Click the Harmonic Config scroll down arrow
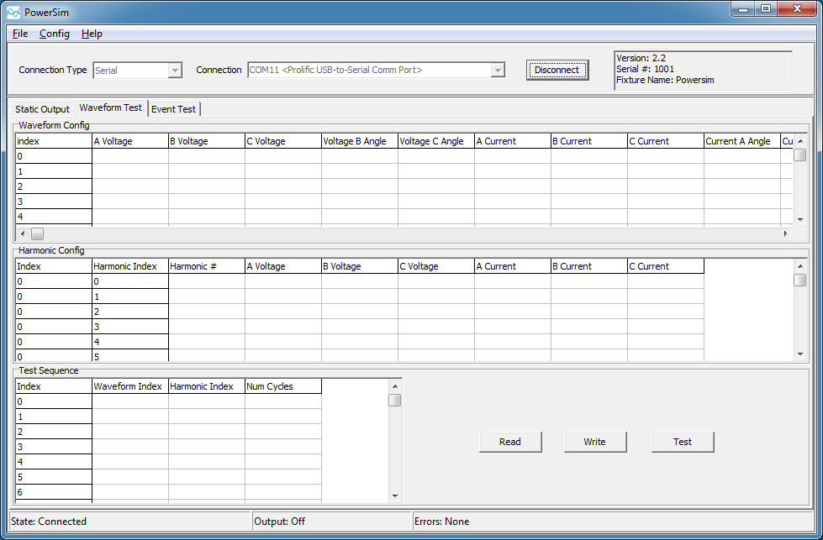The width and height of the screenshot is (823, 540). tap(800, 354)
